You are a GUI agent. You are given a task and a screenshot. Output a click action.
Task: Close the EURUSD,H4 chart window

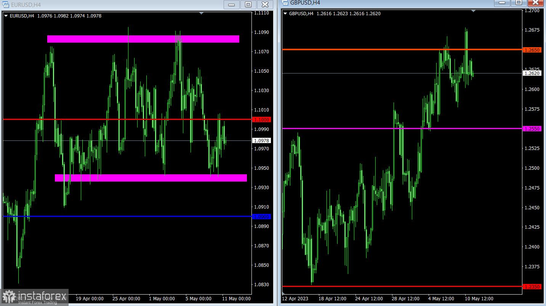265,5
